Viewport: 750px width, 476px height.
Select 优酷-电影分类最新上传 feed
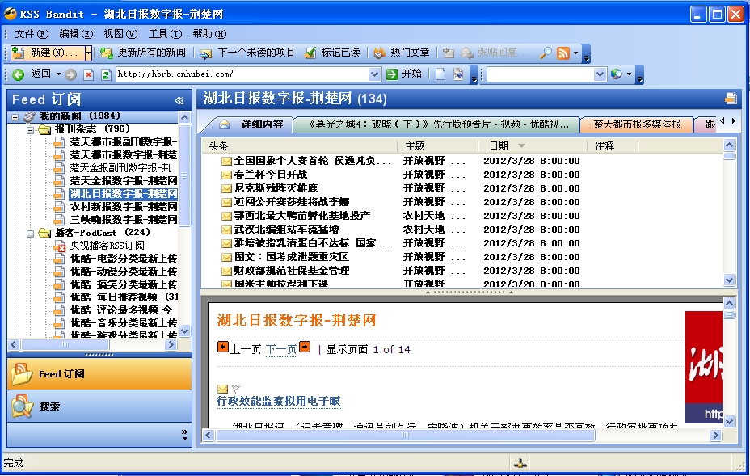click(124, 259)
